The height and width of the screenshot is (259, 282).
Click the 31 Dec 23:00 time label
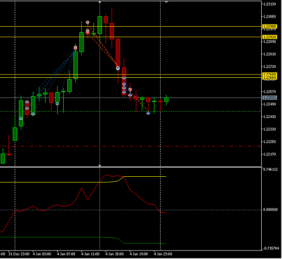[x=19, y=254]
